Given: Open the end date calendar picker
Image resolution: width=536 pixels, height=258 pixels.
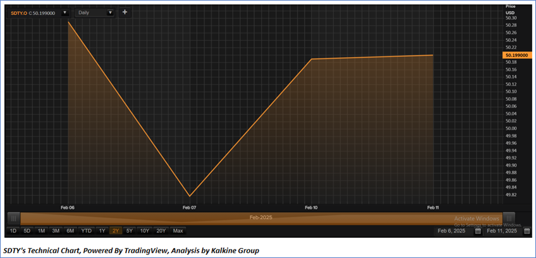Looking at the screenshot, I should coord(527,232).
